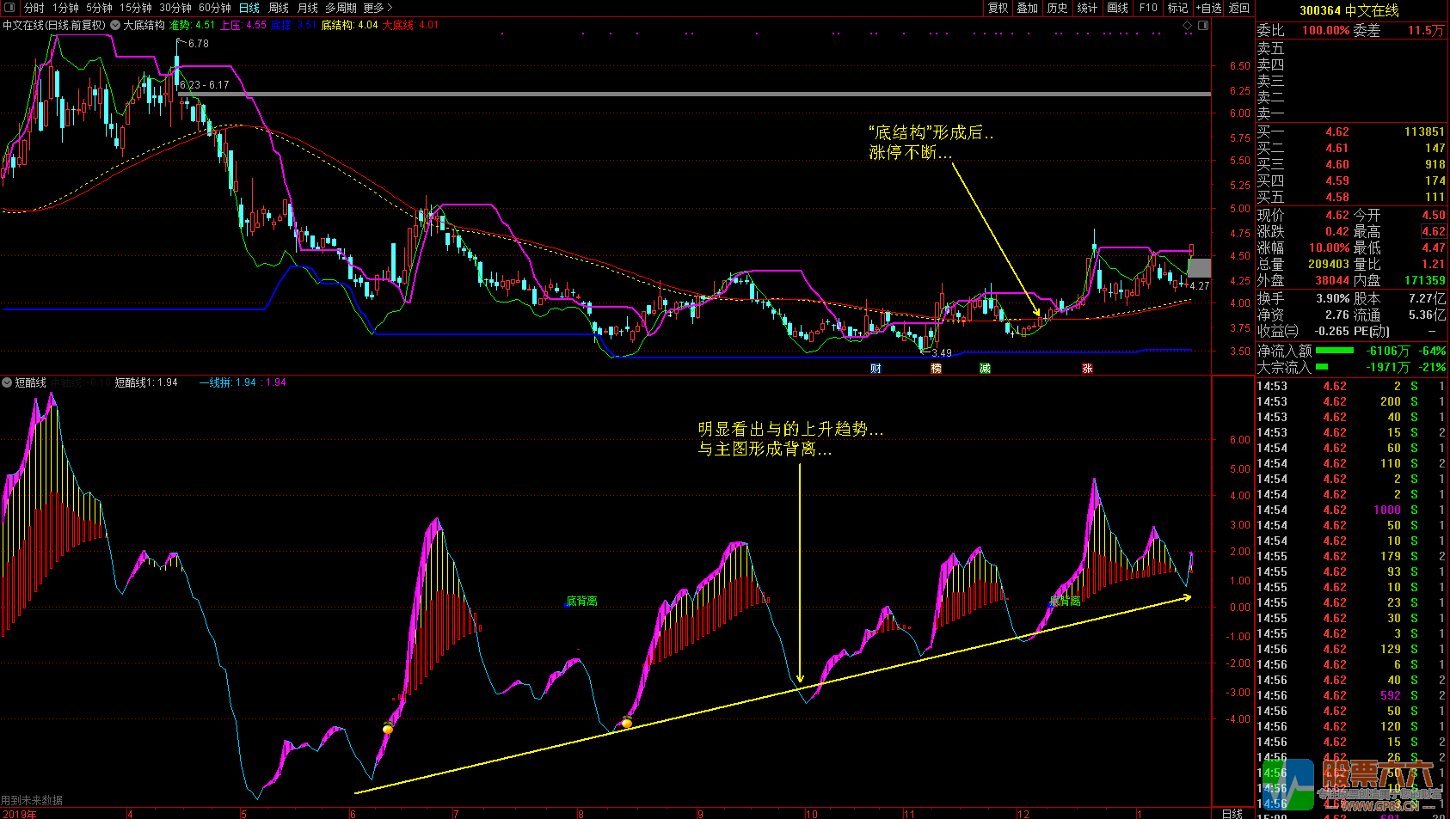Screen dimensions: 1450x819
Task: Expand the 大底结构 indicator dropdown arrow
Action: point(115,26)
